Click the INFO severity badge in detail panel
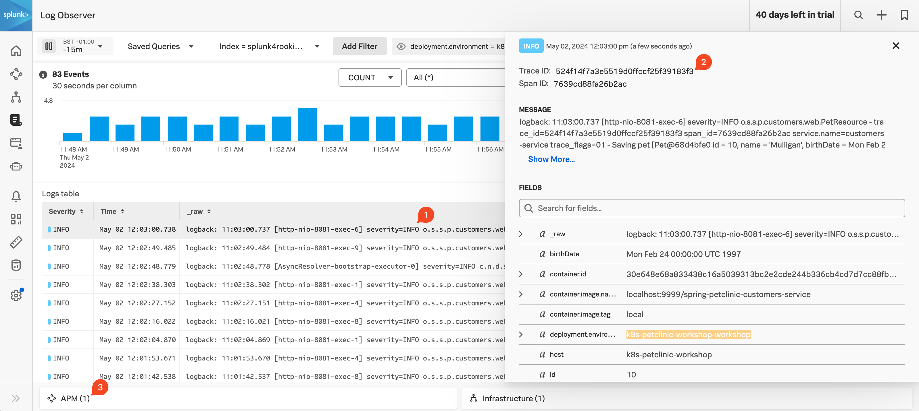919x411 pixels. pos(531,46)
